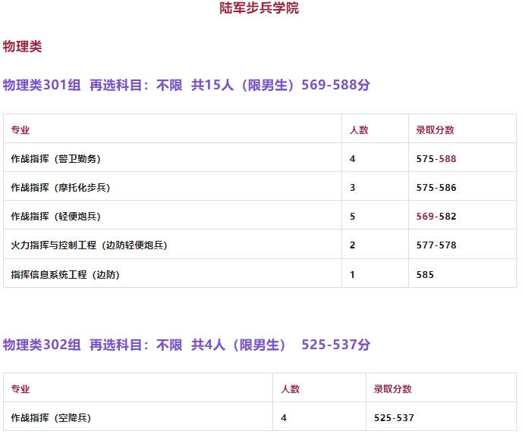Select the 作战指挥（警卫勤务）major cell
The height and width of the screenshot is (434, 522).
coord(55,159)
